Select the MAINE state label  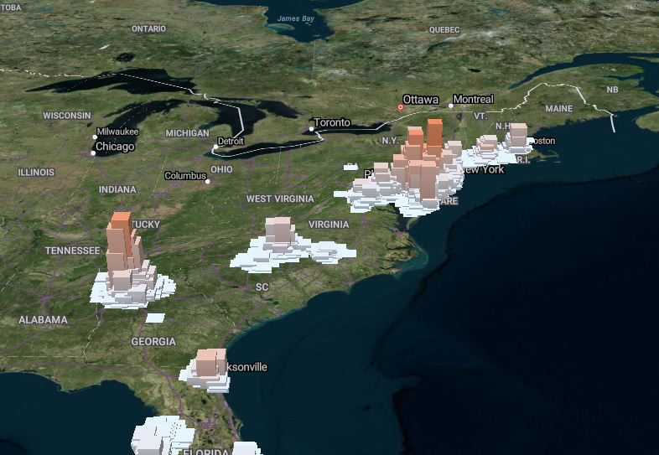[x=558, y=109]
